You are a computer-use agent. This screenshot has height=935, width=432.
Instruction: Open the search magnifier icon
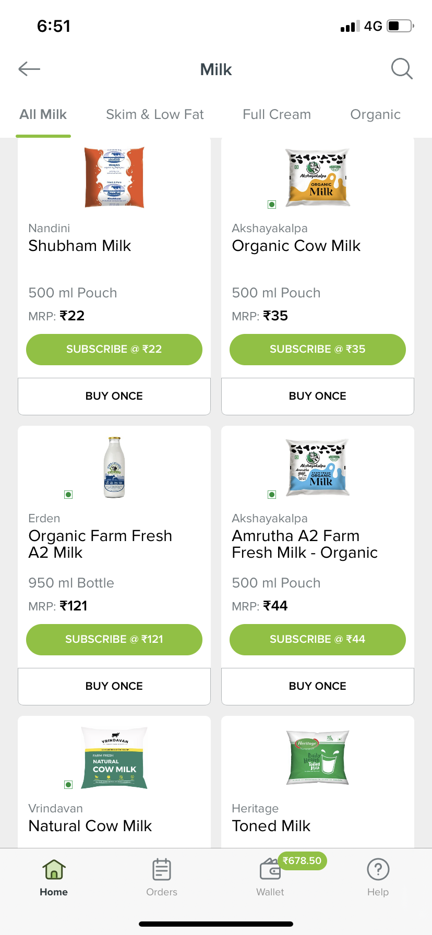point(402,68)
